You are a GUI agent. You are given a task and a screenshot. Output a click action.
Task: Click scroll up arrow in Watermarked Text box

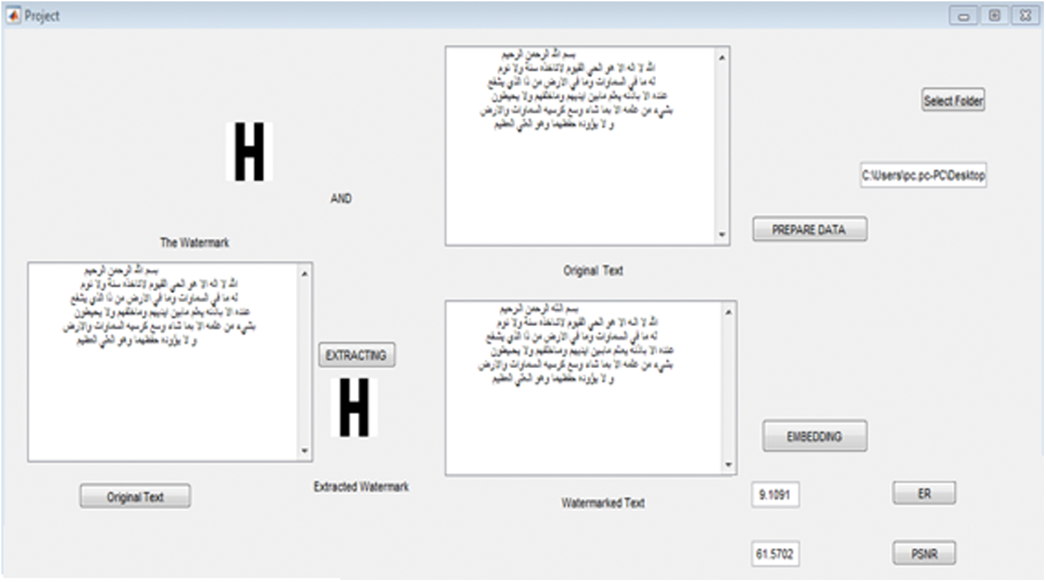click(x=728, y=313)
